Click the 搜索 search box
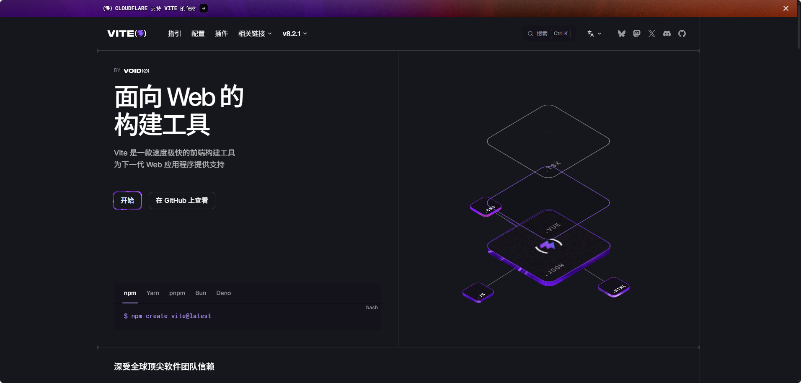 point(549,34)
